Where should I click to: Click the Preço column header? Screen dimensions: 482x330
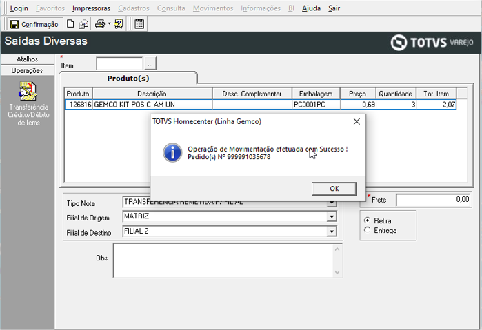pyautogui.click(x=358, y=94)
